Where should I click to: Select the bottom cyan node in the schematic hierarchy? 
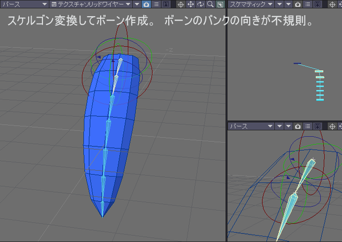click(320, 100)
